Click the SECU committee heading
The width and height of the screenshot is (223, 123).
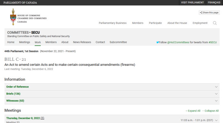(x=35, y=32)
